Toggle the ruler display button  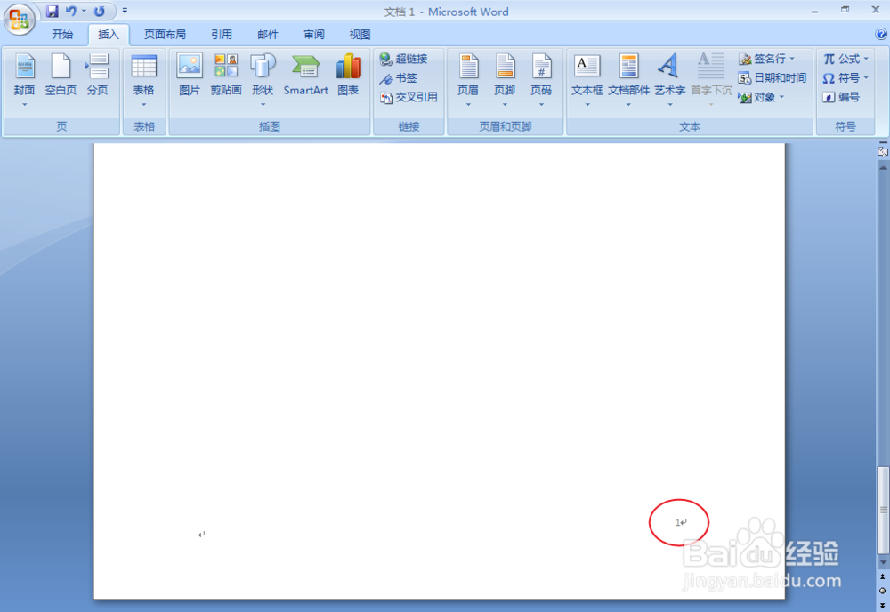click(x=883, y=151)
